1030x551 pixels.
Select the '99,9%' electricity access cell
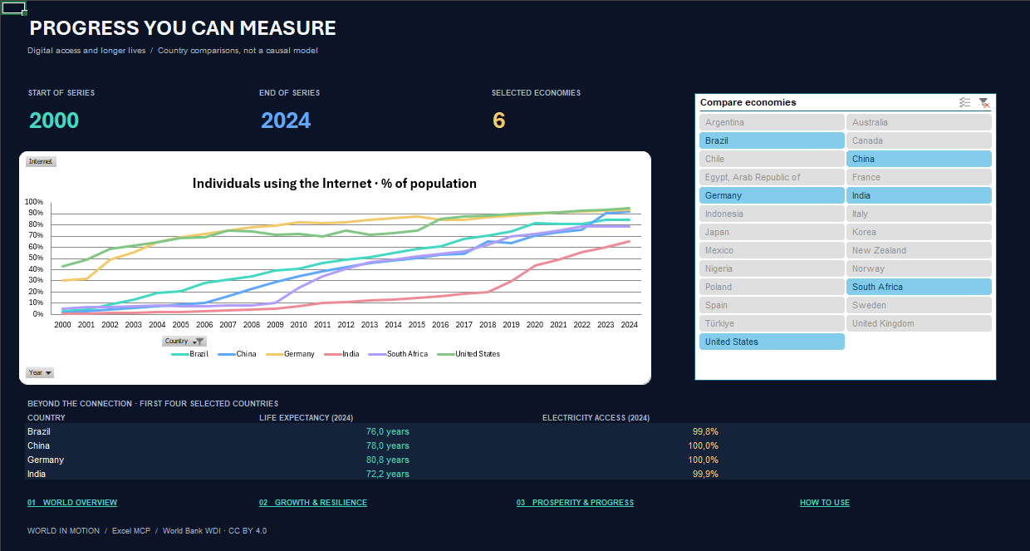tap(705, 474)
